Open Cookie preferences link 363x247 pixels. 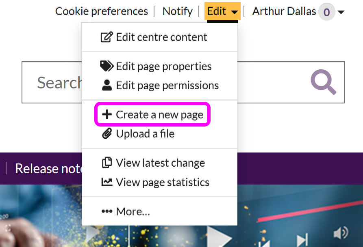[101, 11]
